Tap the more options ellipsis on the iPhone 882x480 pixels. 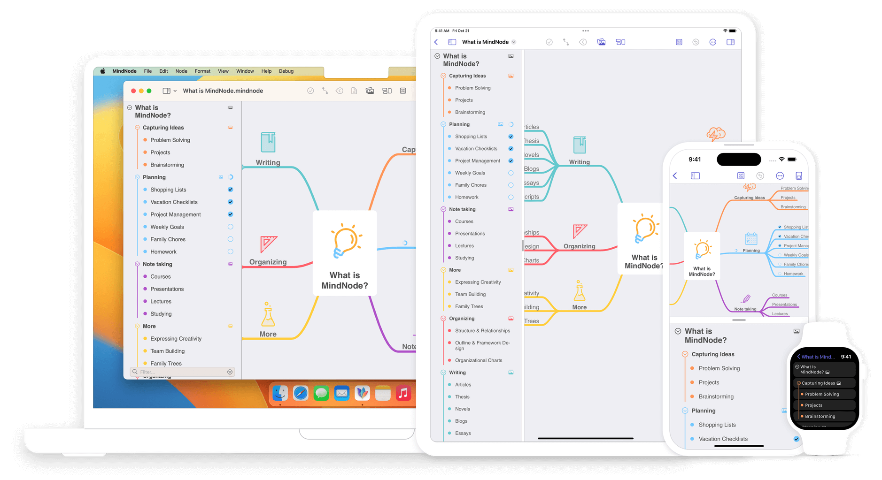tap(780, 175)
